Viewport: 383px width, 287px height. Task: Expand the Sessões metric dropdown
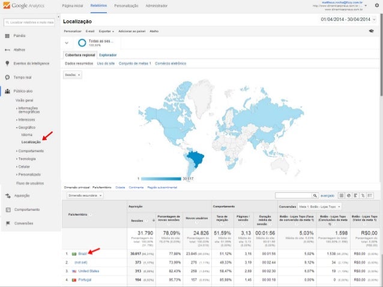coord(72,75)
